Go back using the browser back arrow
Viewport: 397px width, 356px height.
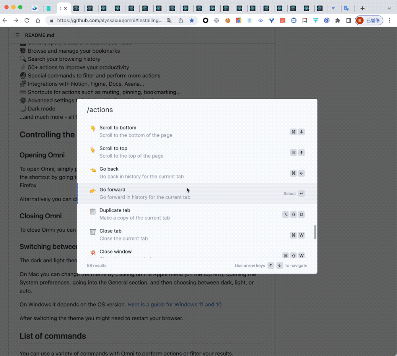coord(5,20)
